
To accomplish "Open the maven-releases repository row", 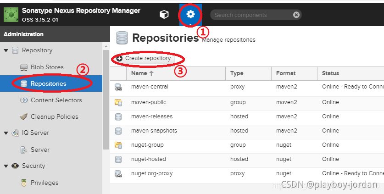I will pos(247,118).
